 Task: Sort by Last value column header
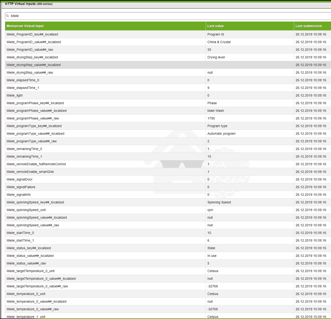point(250,26)
